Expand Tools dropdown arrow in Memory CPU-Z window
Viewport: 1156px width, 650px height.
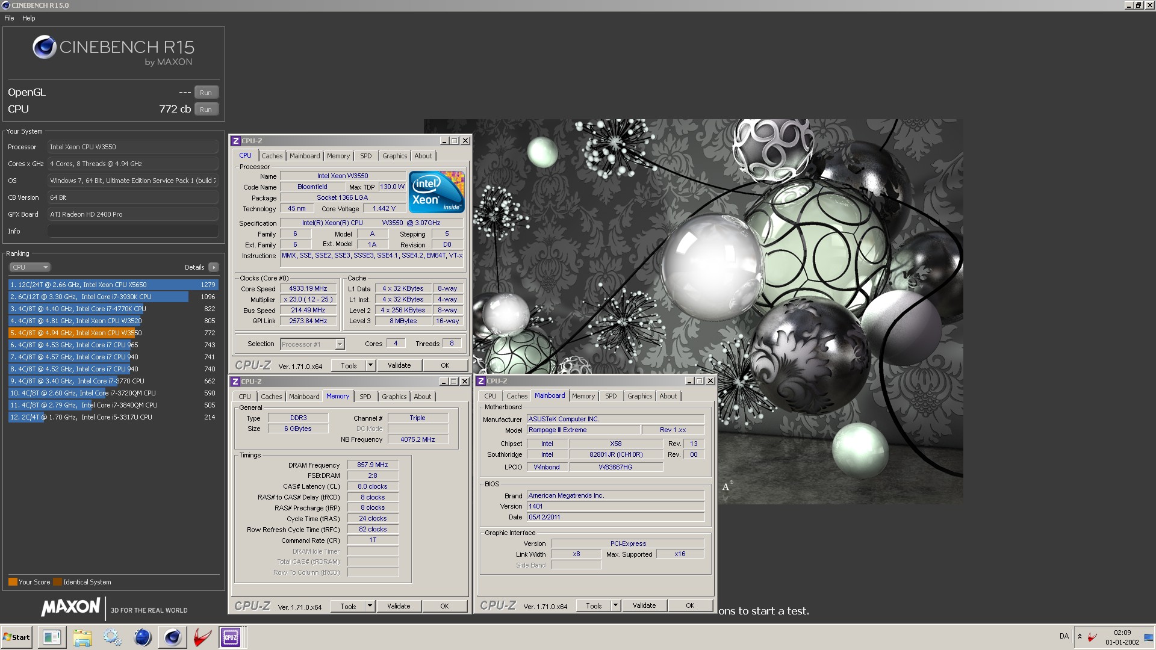click(x=370, y=606)
